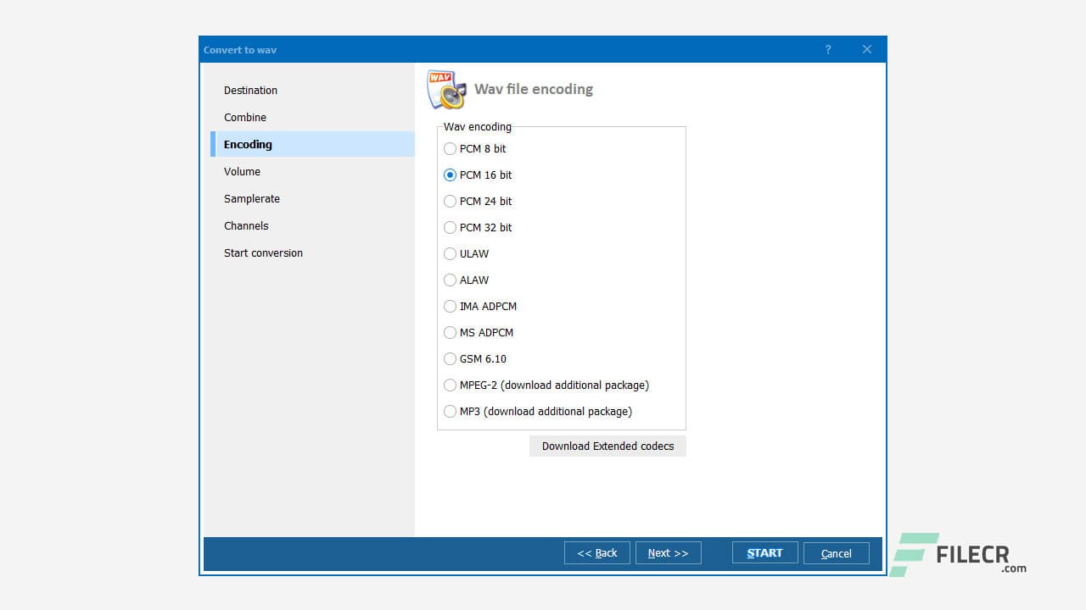
Task: Advance with the Next button
Action: (668, 552)
